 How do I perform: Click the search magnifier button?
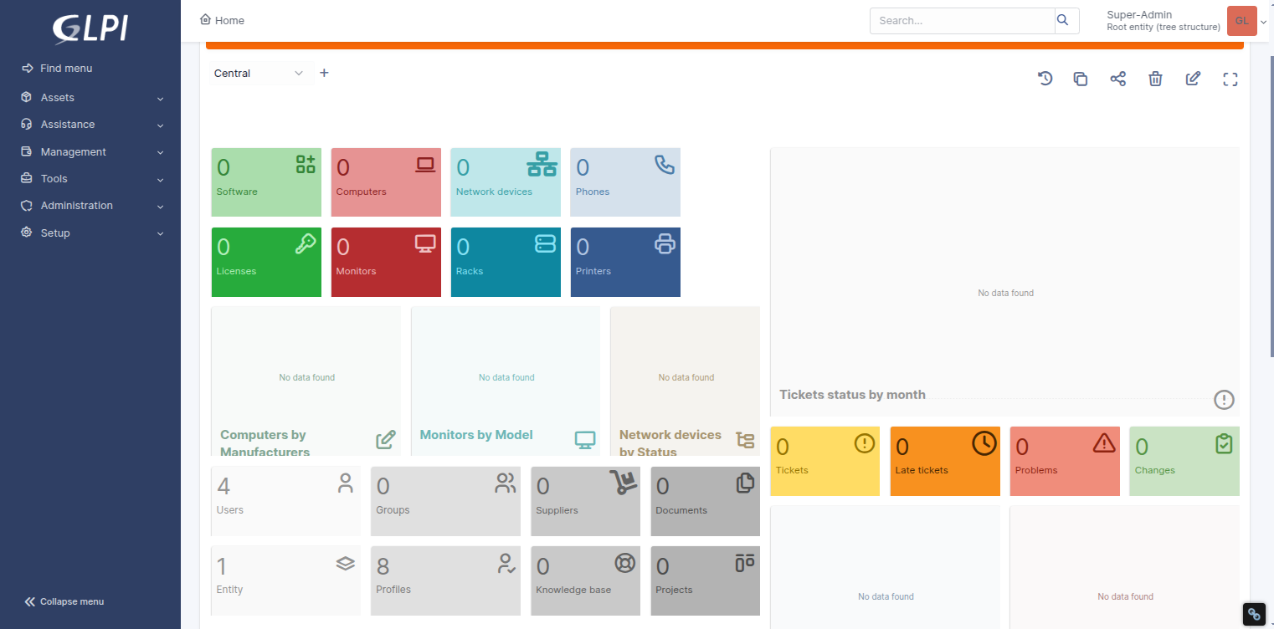[1062, 20]
